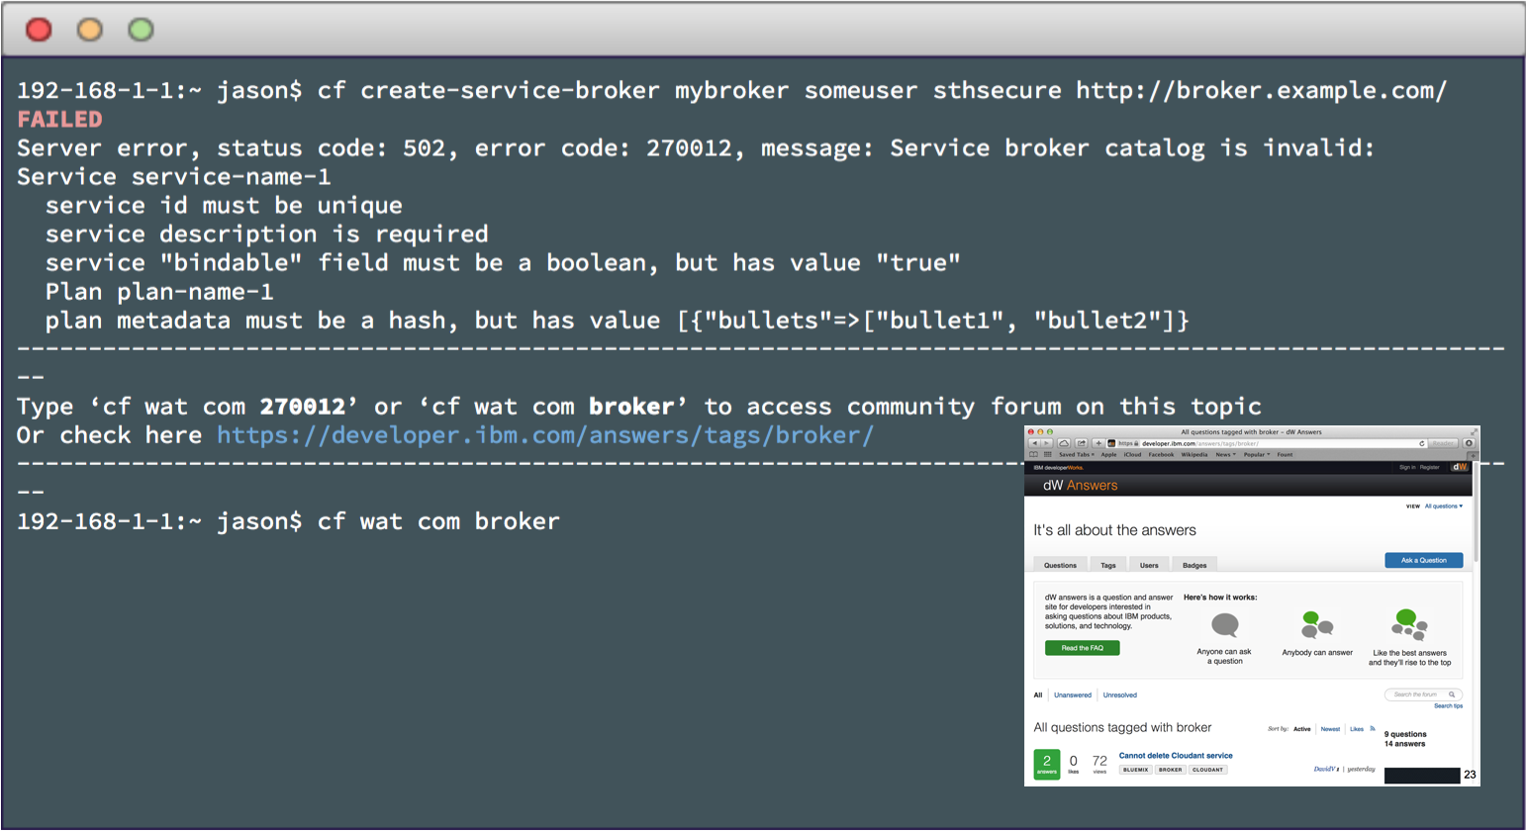Open the developer.ibm.com broker link in terminal
Screen dimensions: 1526x833
click(x=544, y=435)
